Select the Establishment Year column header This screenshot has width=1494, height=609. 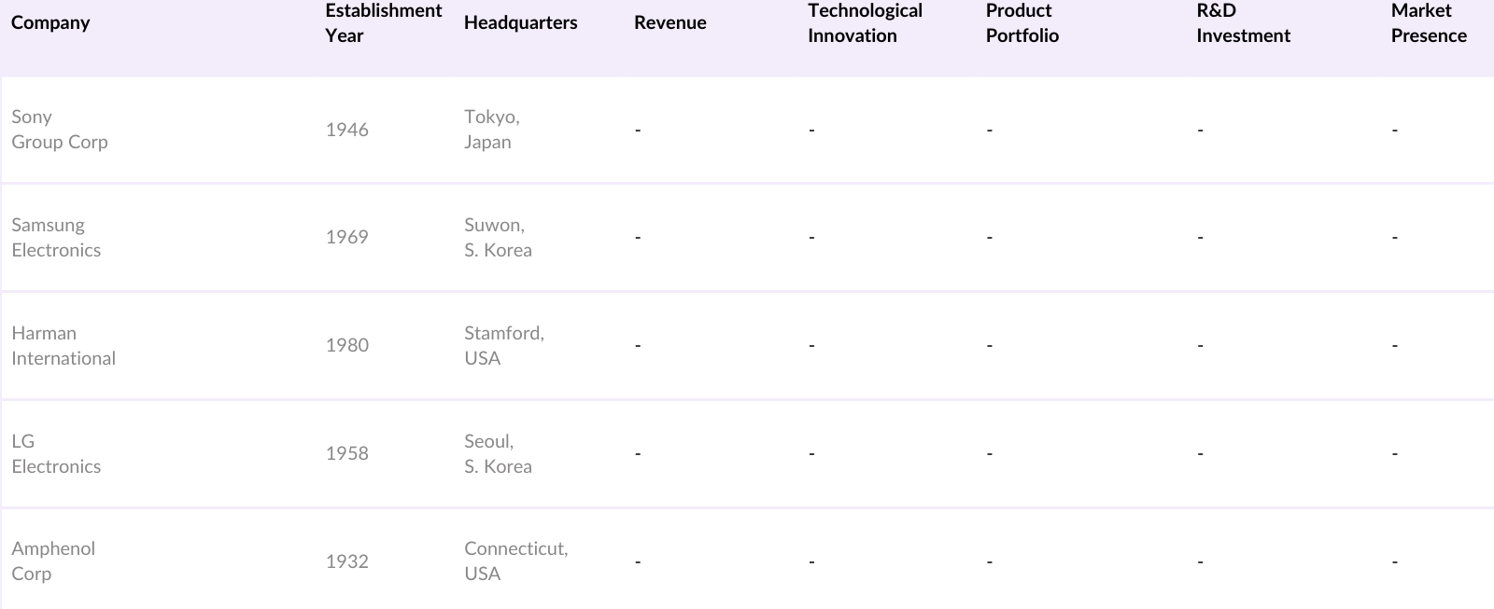coord(383,23)
